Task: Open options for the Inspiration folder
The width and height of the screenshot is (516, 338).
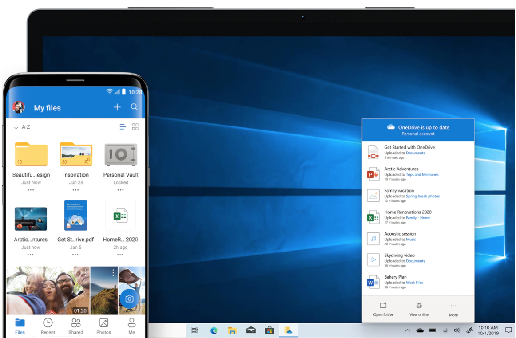Action: 75,190
